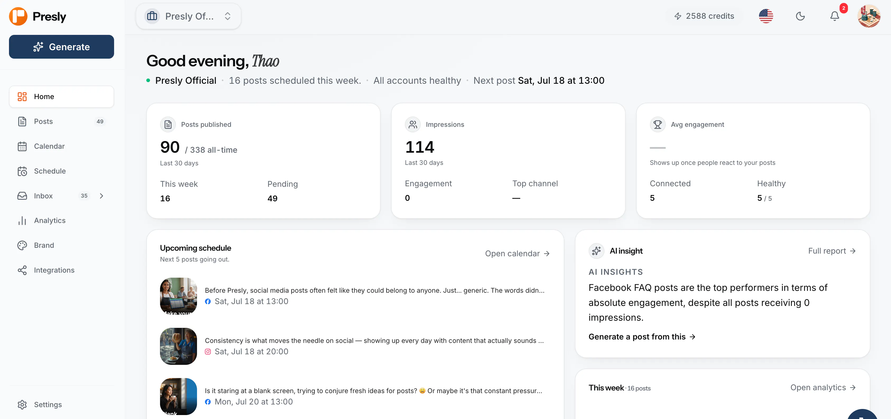The image size is (891, 419).
Task: Click the Impressions people icon
Action: tap(413, 124)
